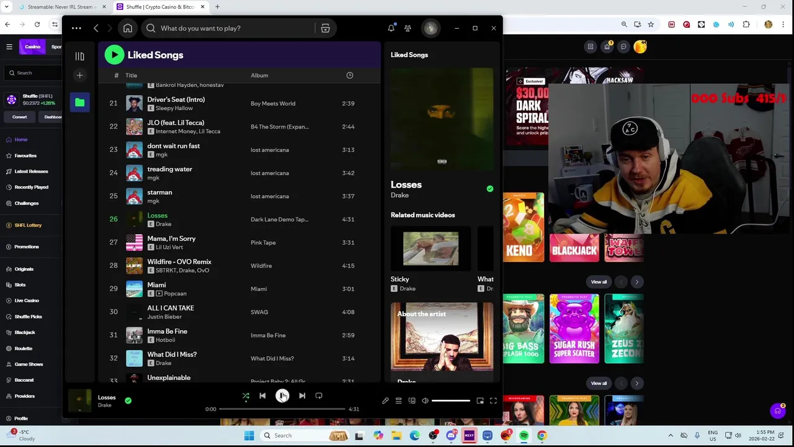This screenshot has width=794, height=447.
Task: Pause playback with the center player button
Action: click(282, 395)
